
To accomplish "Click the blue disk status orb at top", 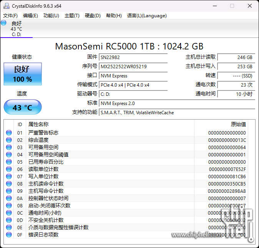I will 3,23.
